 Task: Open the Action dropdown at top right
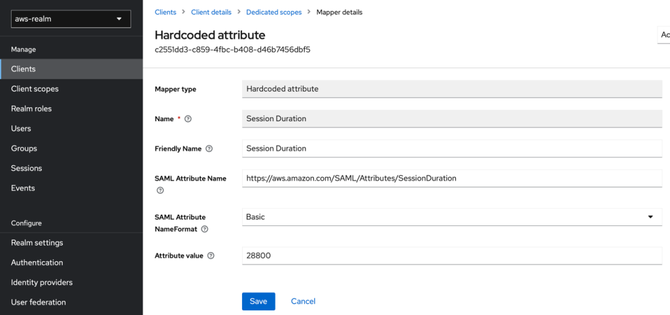pos(663,35)
